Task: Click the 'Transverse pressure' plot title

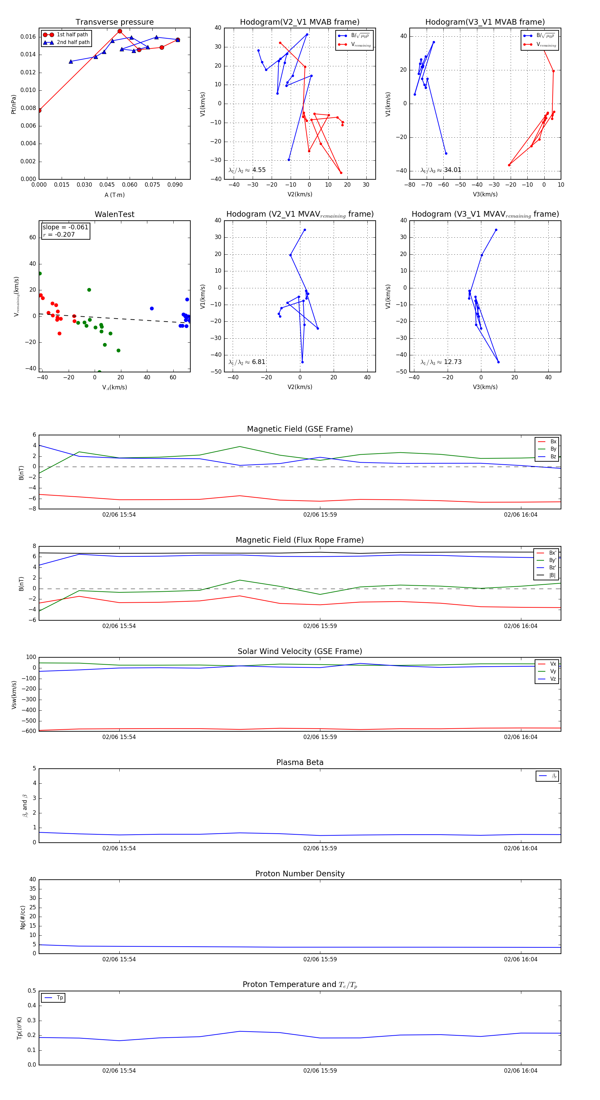Action: (114, 22)
